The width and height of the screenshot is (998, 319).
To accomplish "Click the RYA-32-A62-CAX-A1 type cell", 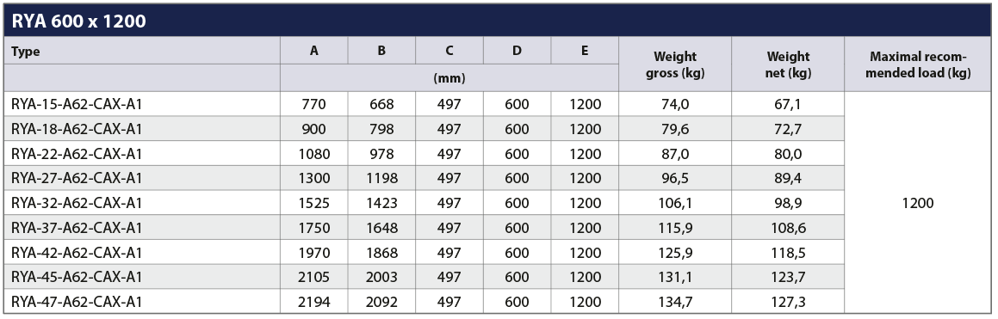I will pyautogui.click(x=77, y=203).
